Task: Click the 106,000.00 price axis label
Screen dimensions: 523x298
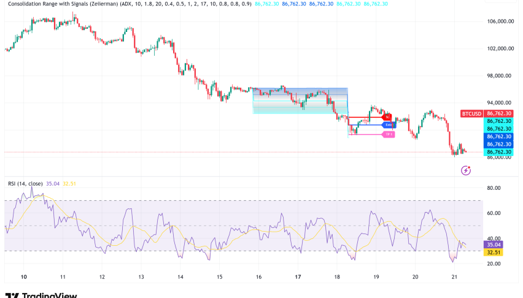Action: (499, 22)
